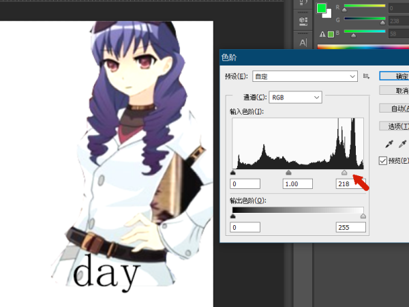Click the input black point slider triangle
409x307 pixels.
coord(233,173)
